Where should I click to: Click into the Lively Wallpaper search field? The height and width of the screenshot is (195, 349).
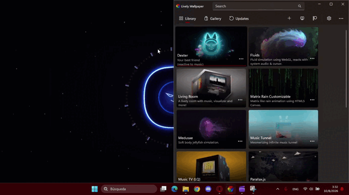258,6
